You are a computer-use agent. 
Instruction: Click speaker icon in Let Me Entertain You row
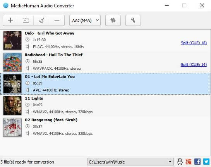pos(27,90)
